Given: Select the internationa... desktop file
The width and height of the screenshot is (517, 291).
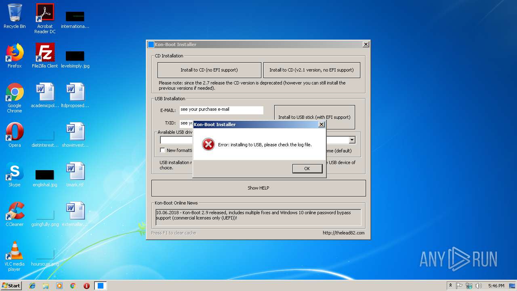Looking at the screenshot, I should (75, 19).
